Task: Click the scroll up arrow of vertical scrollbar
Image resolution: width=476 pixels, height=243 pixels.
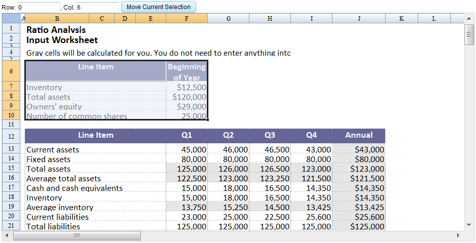Action: point(469,19)
